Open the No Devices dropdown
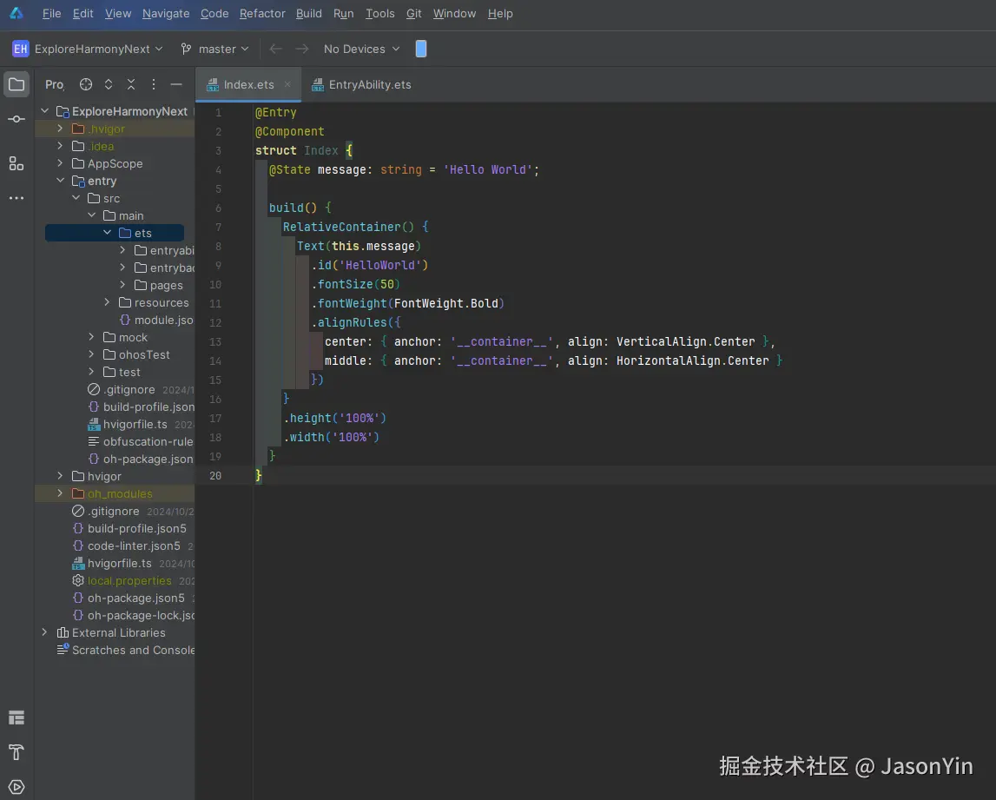Viewport: 996px width, 800px height. pos(361,50)
